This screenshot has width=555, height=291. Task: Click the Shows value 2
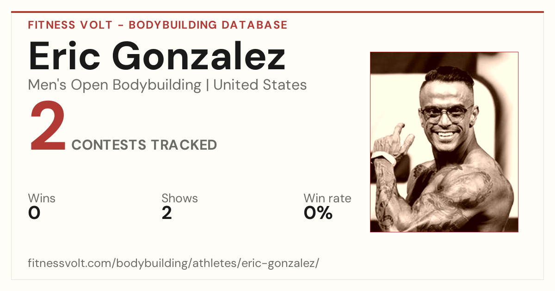tap(167, 213)
